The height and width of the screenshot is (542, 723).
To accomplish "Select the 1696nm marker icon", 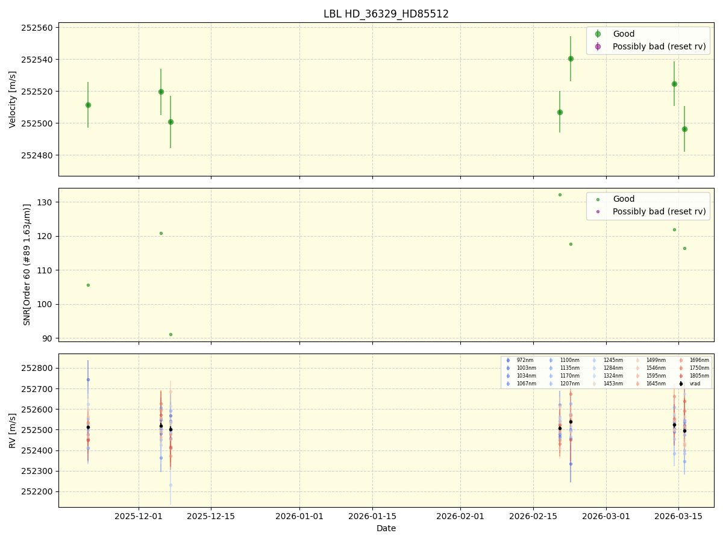I will pyautogui.click(x=681, y=360).
